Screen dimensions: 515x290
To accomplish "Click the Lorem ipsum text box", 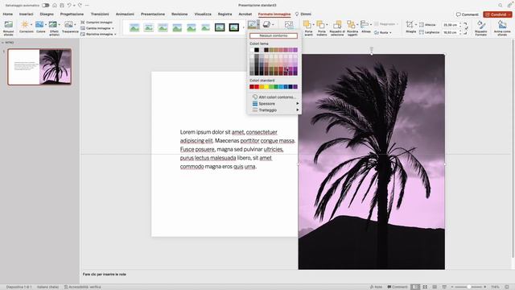I will point(237,149).
